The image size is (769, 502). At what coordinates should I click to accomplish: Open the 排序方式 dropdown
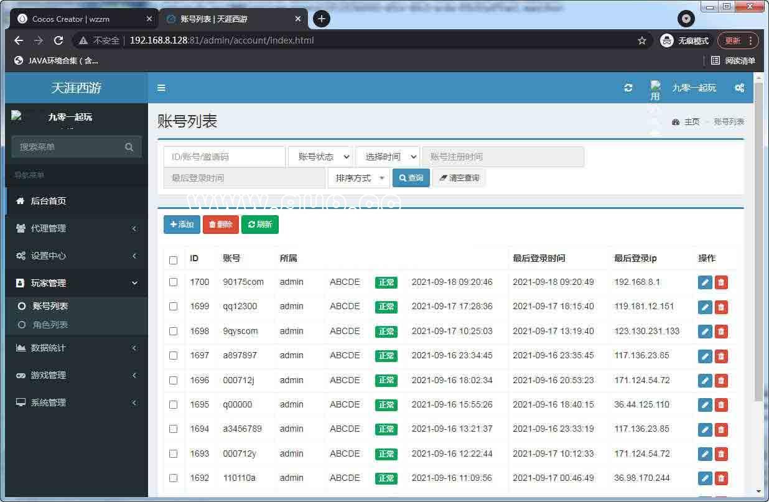pyautogui.click(x=359, y=178)
